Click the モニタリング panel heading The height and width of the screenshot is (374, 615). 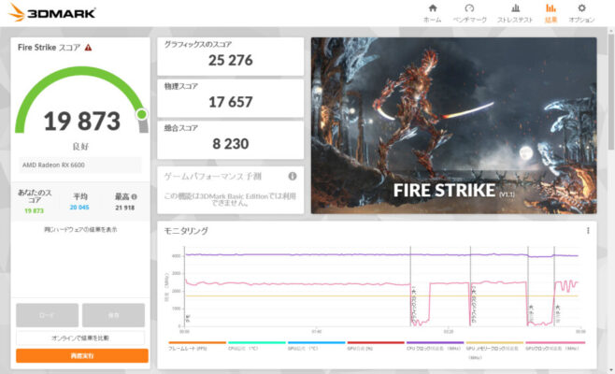click(186, 231)
